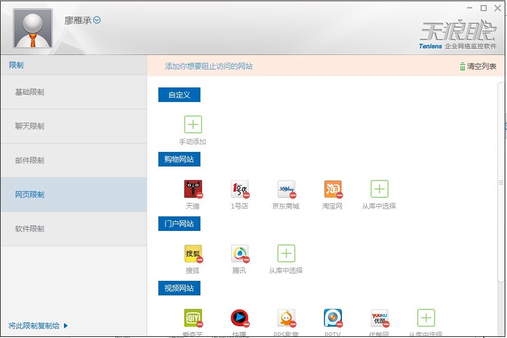The height and width of the screenshot is (338, 507).
Task: Click the 将此限制复制给 link
Action: 34,326
